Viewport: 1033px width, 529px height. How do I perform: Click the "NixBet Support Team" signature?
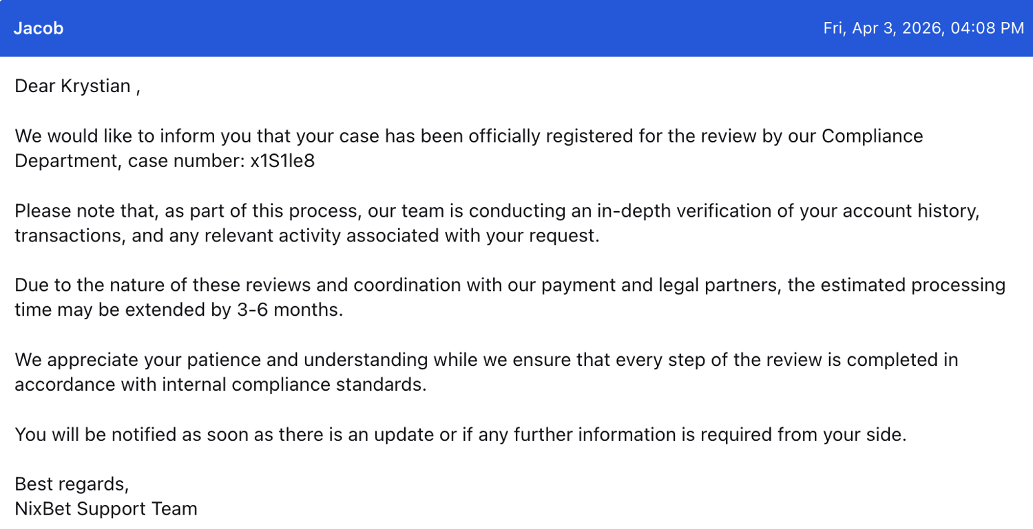click(106, 508)
